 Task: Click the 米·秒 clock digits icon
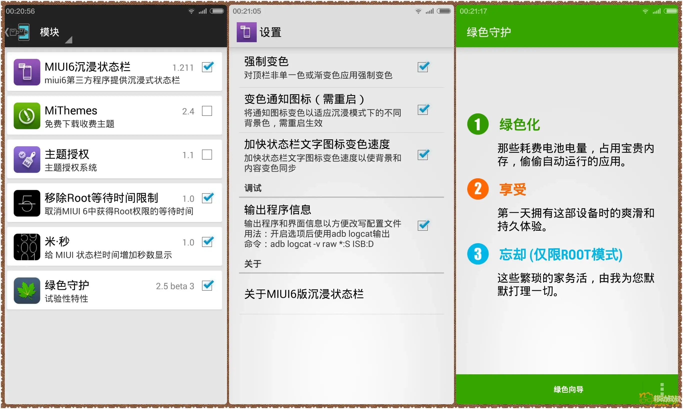[26, 247]
